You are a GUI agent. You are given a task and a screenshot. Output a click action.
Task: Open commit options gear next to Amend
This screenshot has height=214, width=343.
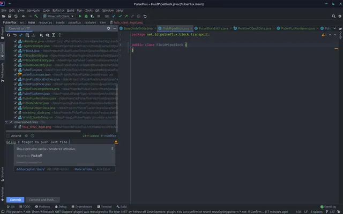point(26,136)
